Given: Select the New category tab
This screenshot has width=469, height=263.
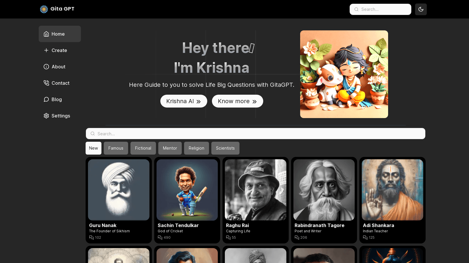Looking at the screenshot, I should (x=94, y=148).
